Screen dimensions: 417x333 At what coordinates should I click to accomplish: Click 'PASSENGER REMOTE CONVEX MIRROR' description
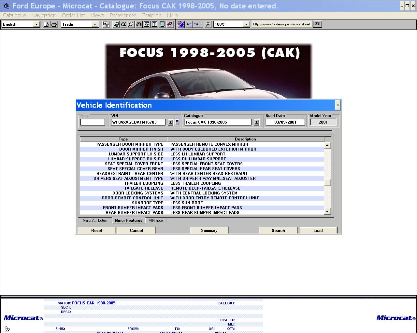209,144
